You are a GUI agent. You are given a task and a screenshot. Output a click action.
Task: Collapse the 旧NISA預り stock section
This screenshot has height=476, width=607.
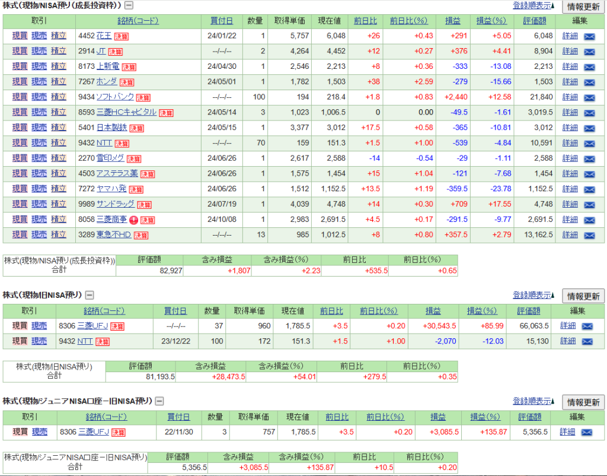[x=89, y=295]
